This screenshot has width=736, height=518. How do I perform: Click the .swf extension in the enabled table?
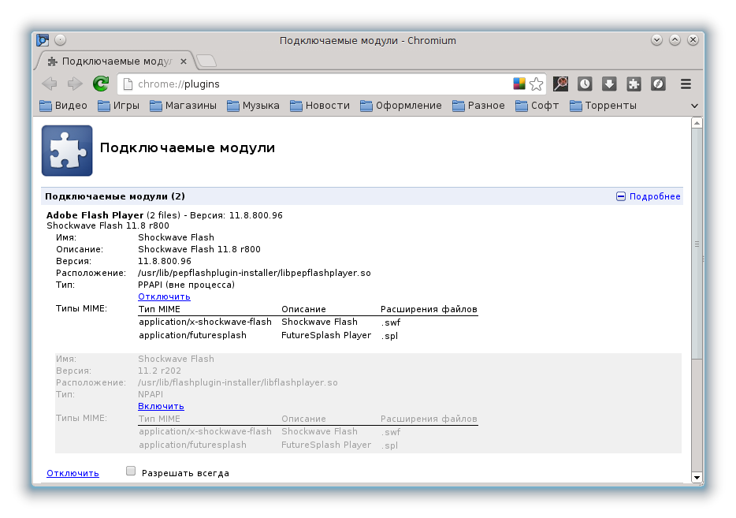[x=391, y=322]
